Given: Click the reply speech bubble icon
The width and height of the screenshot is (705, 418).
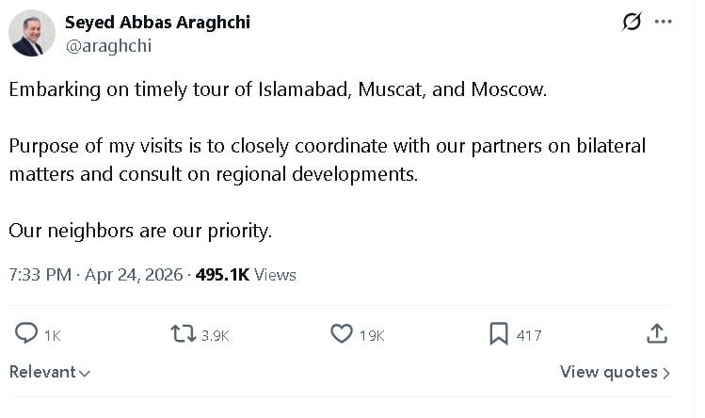Looking at the screenshot, I should (27, 334).
